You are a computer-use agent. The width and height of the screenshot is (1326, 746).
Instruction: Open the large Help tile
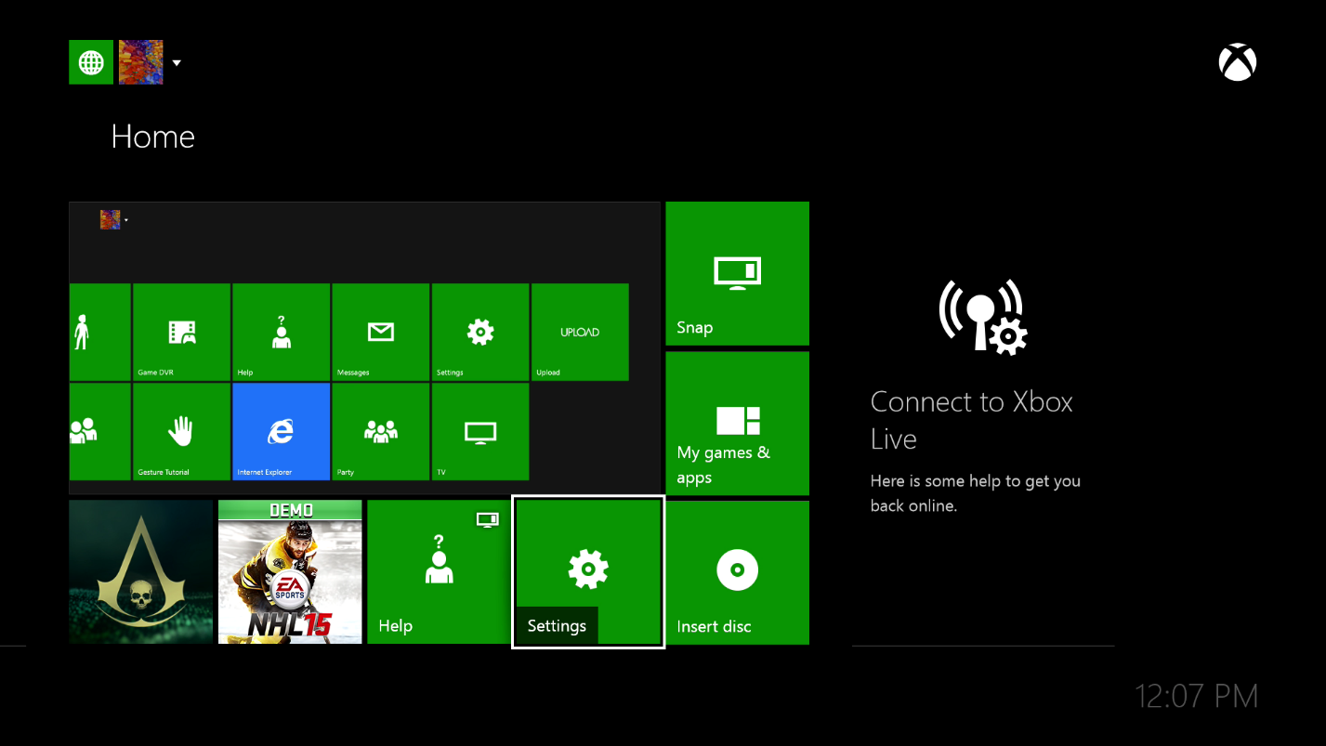[439, 572]
